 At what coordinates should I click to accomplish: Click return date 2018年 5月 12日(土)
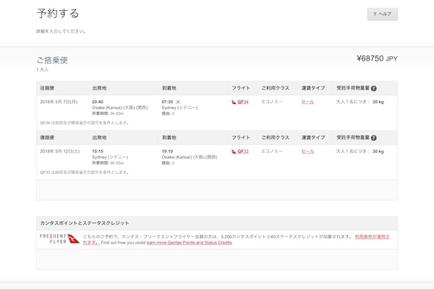(x=60, y=151)
